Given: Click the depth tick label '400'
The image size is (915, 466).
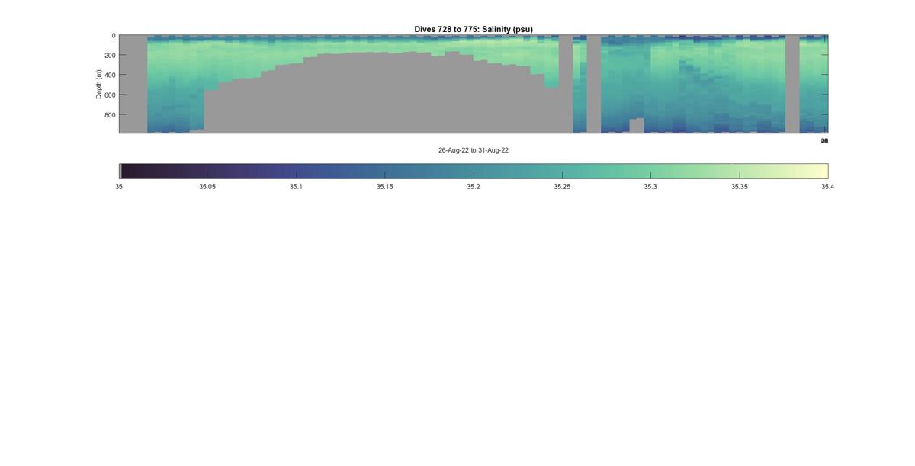Looking at the screenshot, I should tap(110, 76).
